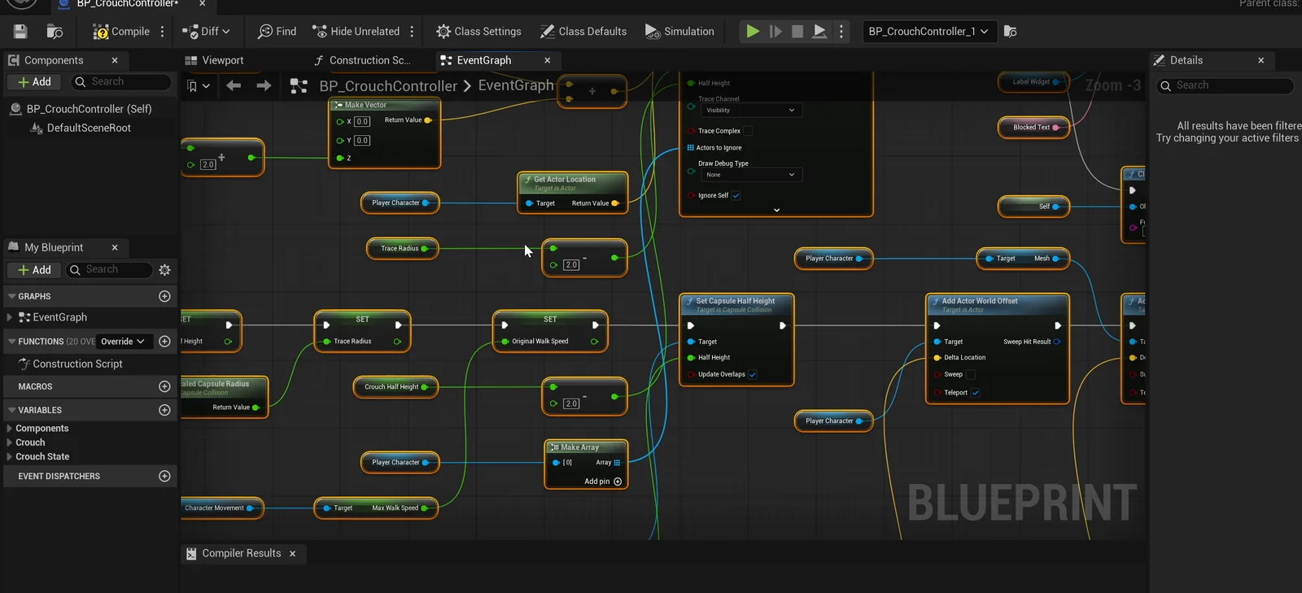Add a new component with Add button
This screenshot has width=1302, height=593.
point(34,82)
